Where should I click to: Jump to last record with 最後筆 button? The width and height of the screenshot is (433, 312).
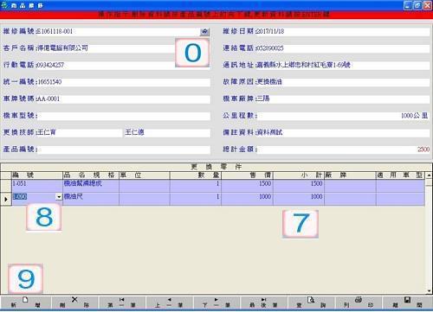click(x=264, y=302)
